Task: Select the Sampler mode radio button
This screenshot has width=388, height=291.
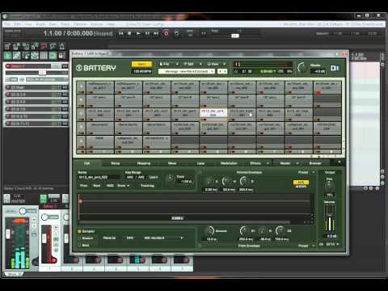Action: (x=79, y=231)
